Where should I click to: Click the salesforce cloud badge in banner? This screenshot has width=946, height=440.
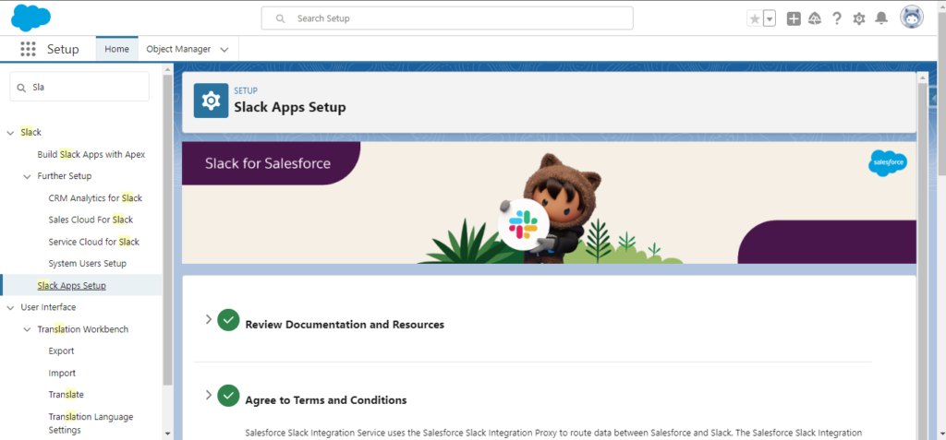tap(888, 162)
